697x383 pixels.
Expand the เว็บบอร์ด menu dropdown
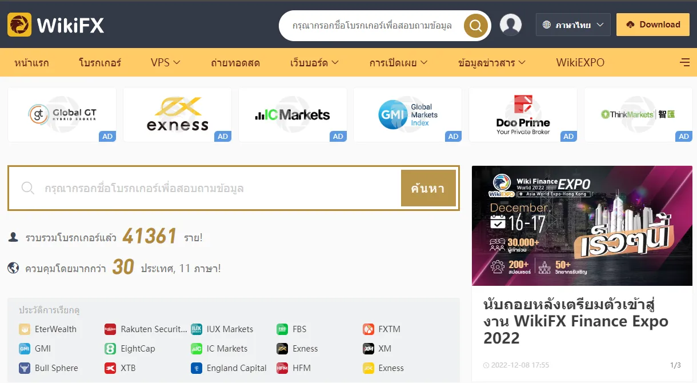click(x=314, y=63)
